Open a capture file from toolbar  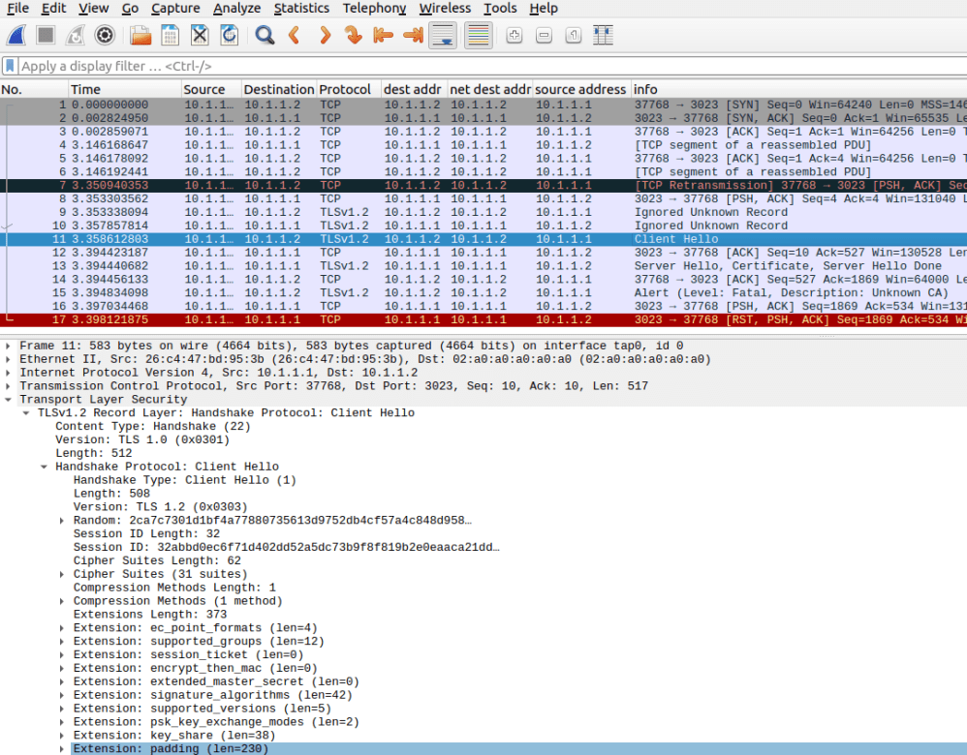click(140, 36)
